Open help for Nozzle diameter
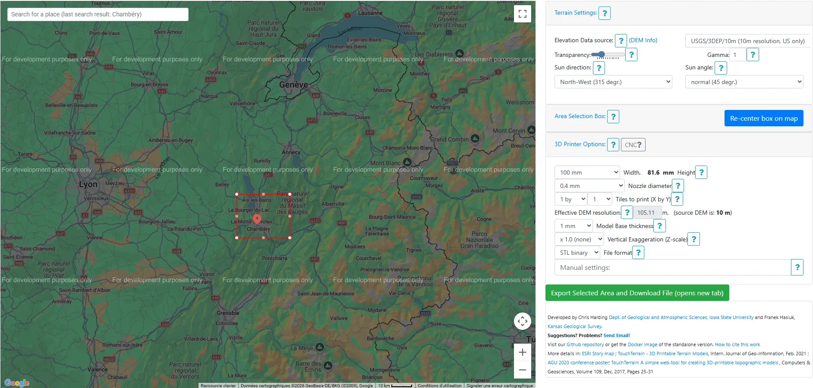Screen dimensions: 813x388 pos(678,185)
